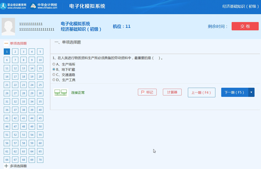261x169 pixels.
Task: Click the 一、单项选择题 heading
Action: point(68,42)
